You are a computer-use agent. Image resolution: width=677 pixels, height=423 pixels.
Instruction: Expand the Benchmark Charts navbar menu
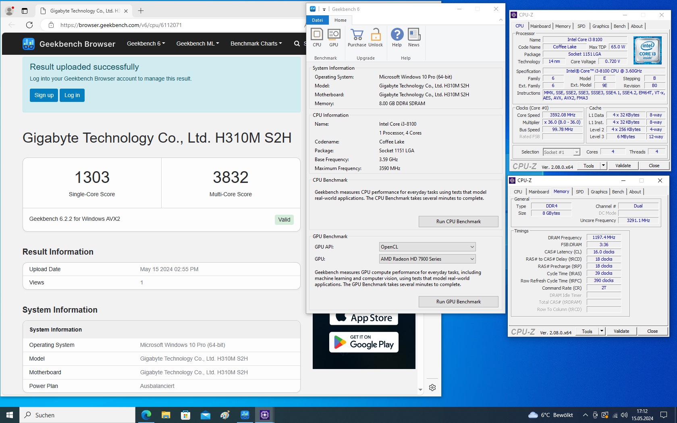256,44
